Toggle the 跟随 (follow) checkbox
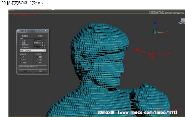185x117 pixels. [x=21, y=62]
